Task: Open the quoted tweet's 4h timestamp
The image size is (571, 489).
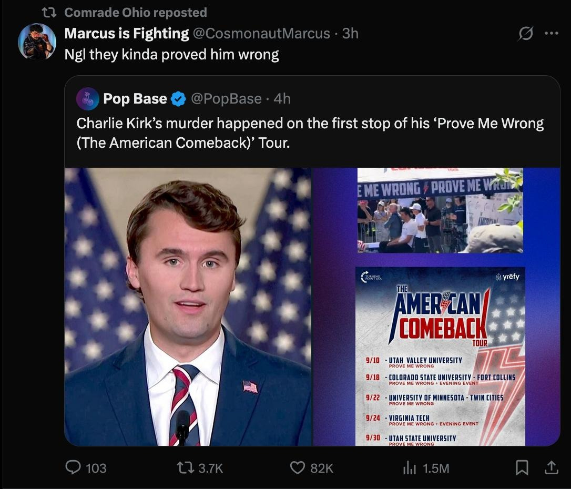Action: pyautogui.click(x=282, y=99)
